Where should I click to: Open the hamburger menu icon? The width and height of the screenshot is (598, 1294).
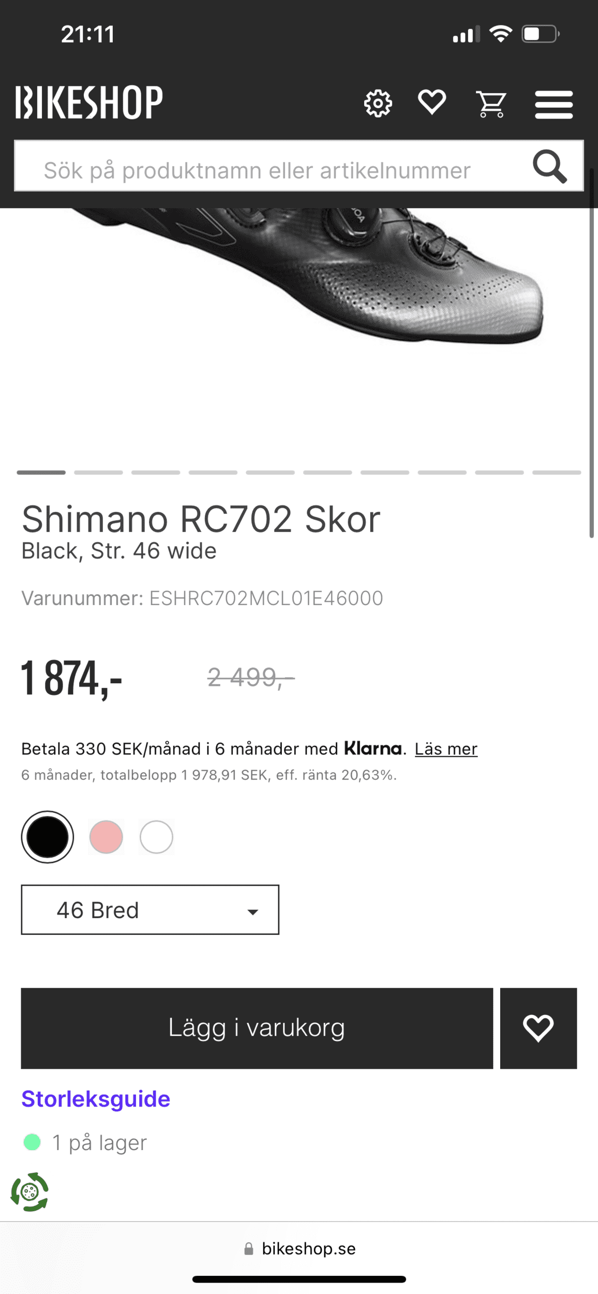tap(553, 103)
